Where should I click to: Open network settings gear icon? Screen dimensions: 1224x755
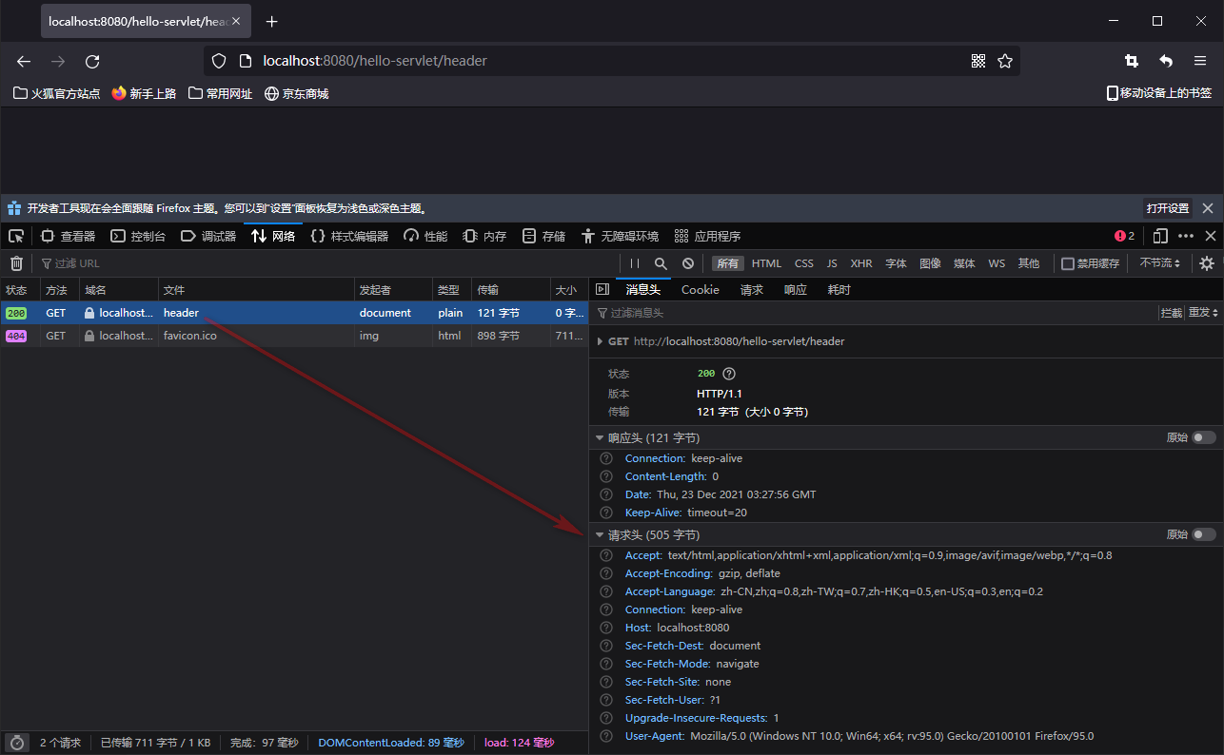pyautogui.click(x=1207, y=263)
